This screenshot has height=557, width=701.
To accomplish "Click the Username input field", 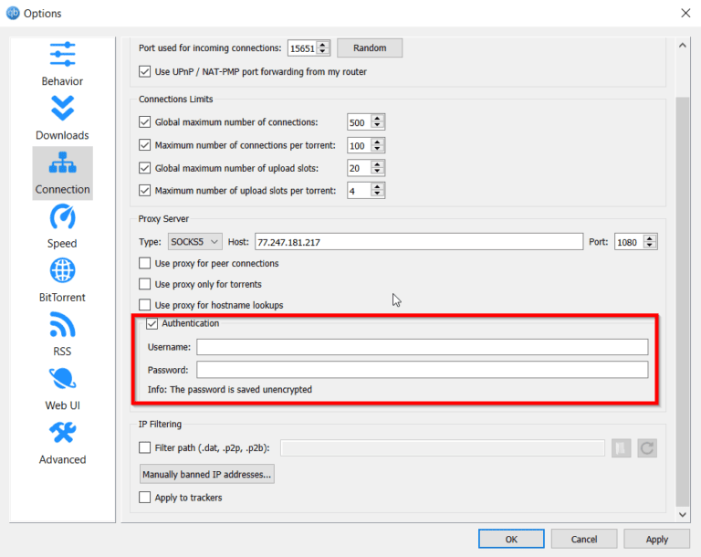I will 422,347.
